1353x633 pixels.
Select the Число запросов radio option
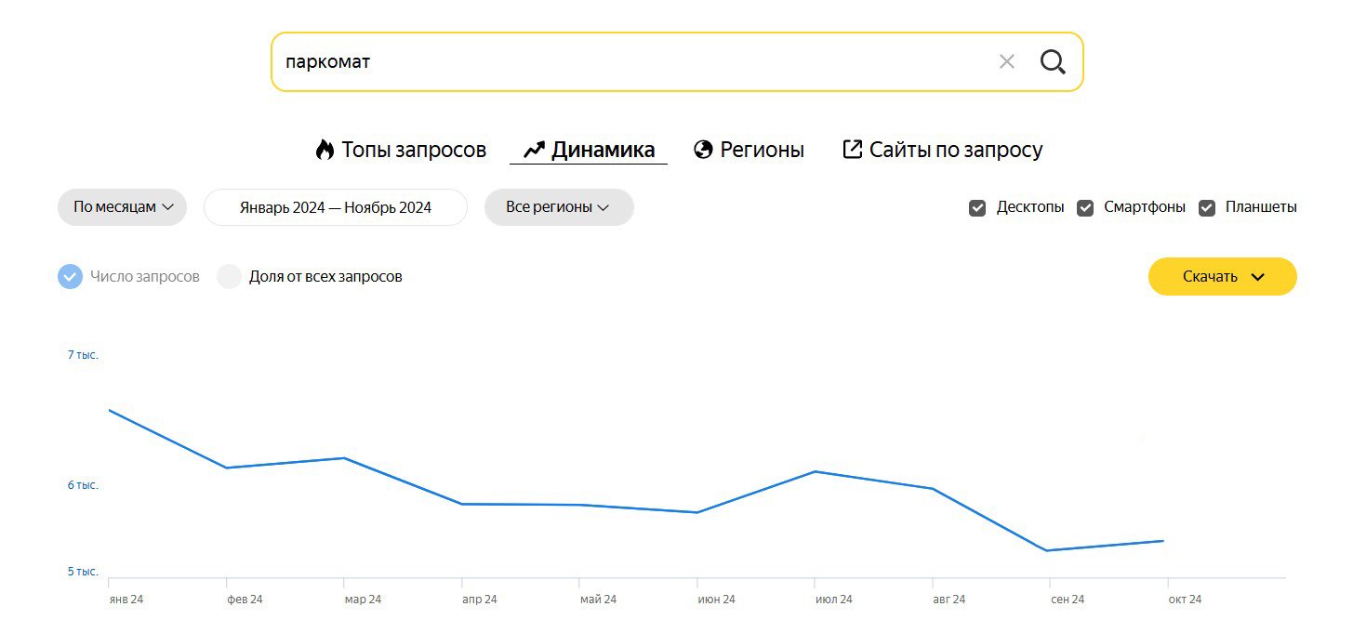point(71,277)
